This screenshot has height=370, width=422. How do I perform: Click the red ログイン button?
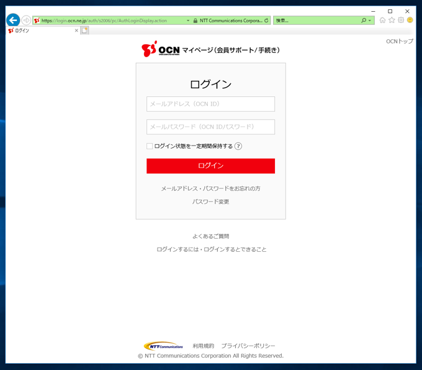click(211, 166)
